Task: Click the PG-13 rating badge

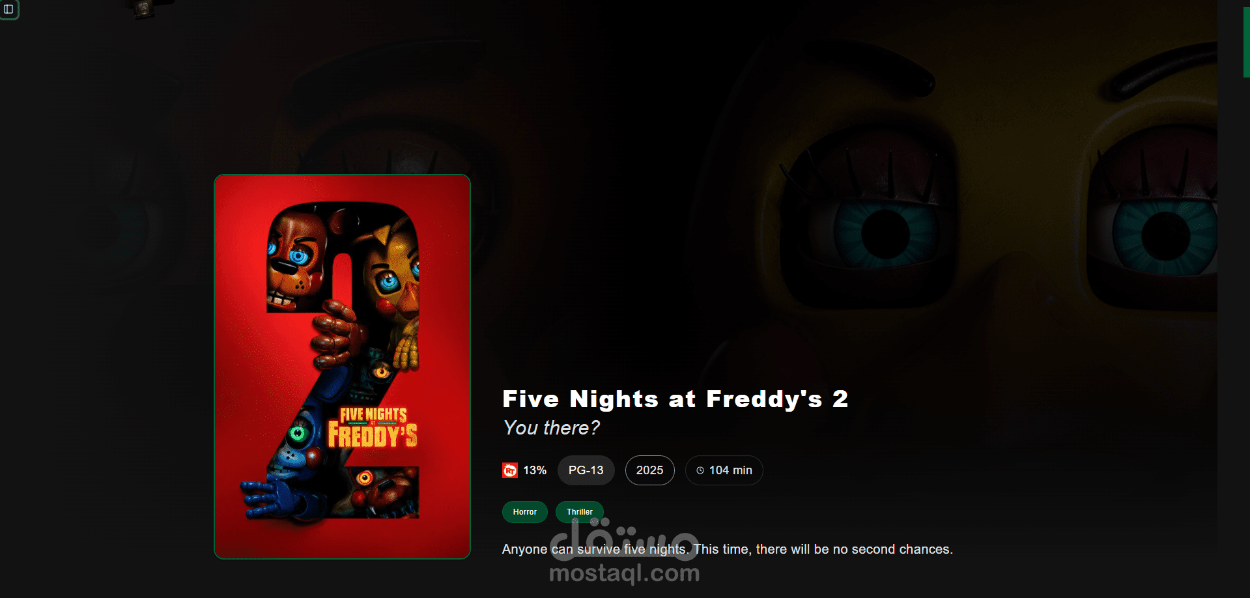Action: click(586, 470)
